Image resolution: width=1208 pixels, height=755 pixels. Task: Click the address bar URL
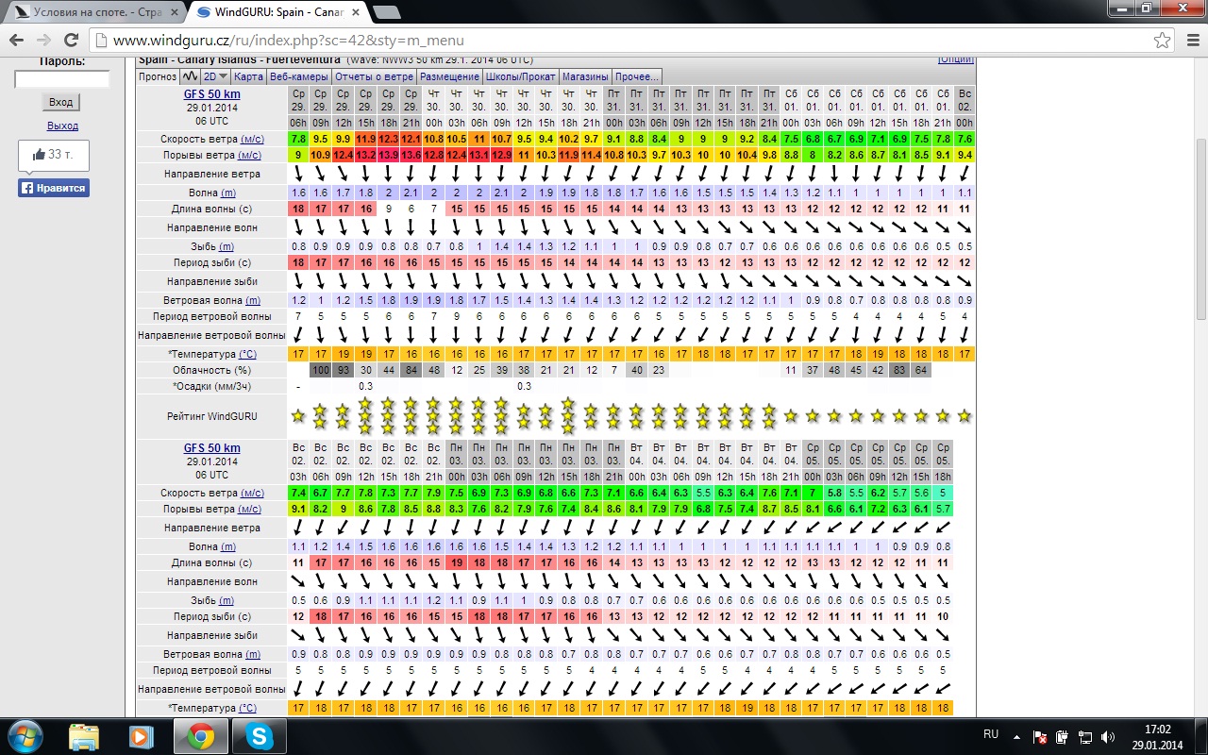click(289, 42)
